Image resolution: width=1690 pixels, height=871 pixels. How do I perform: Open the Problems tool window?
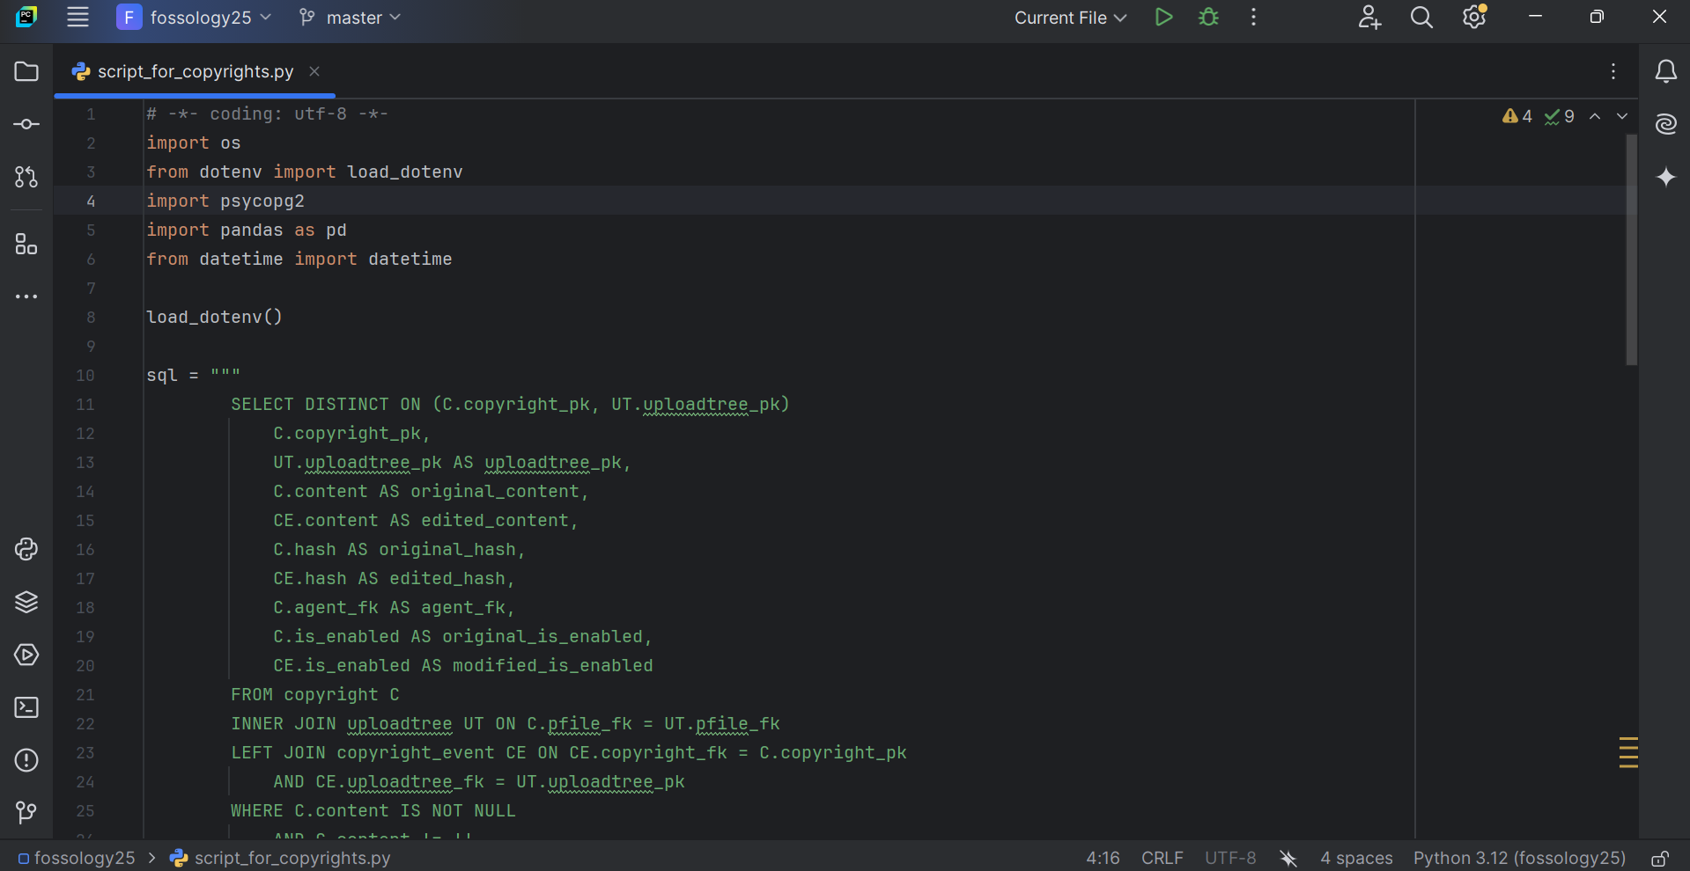tap(26, 760)
